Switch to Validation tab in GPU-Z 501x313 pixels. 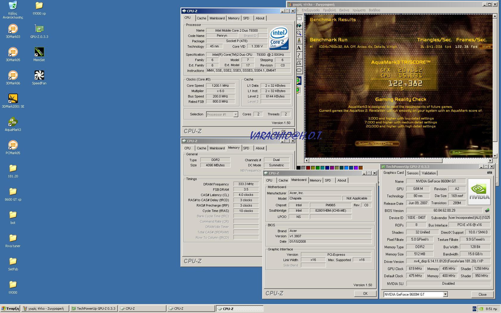[429, 173]
